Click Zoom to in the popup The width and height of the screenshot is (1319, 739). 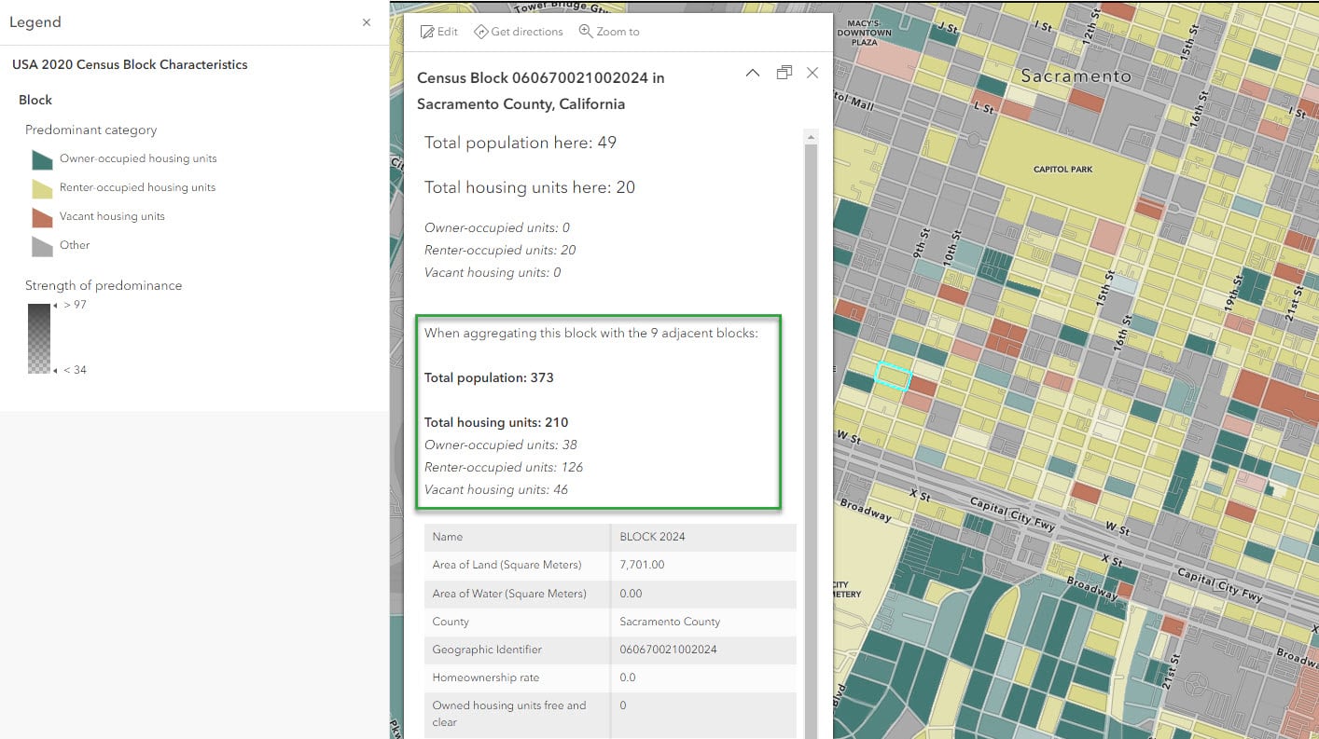[609, 32]
